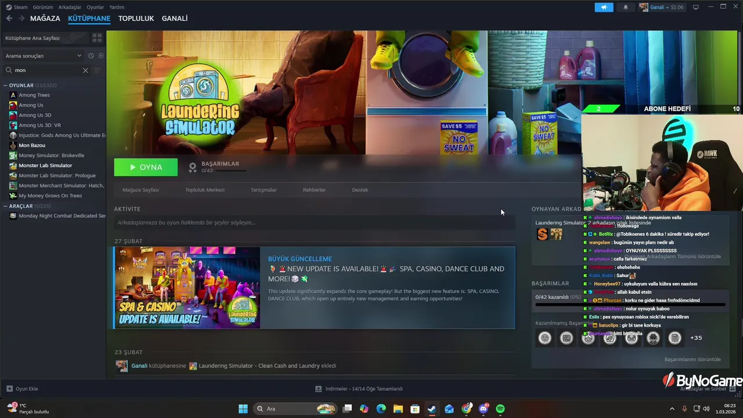This screenshot has width=743, height=418.
Task: Select Among Us in the game list
Action: click(x=31, y=105)
